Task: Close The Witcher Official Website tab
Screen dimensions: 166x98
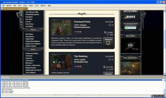Action: pos(26,9)
